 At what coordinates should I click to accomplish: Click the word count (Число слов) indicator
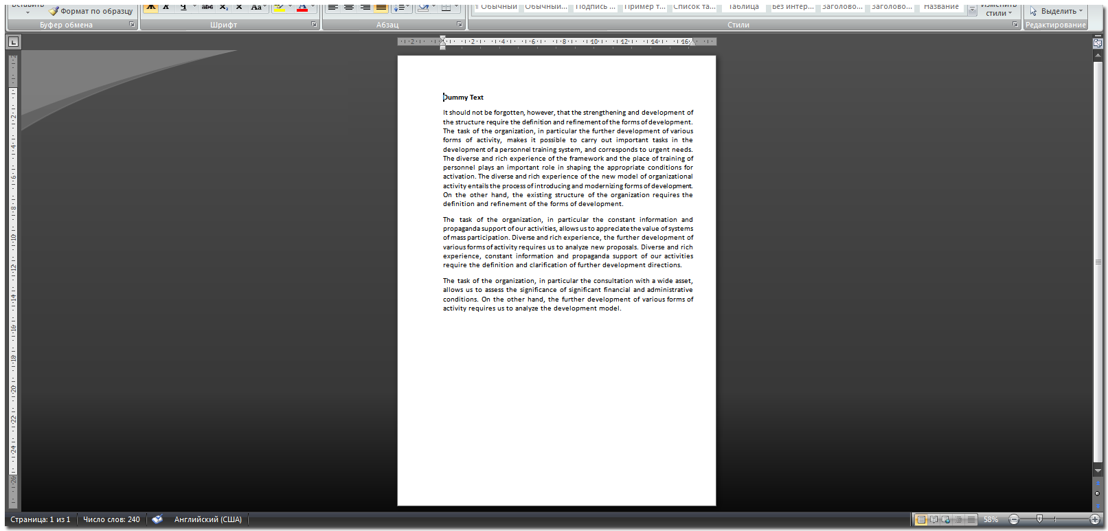(111, 519)
